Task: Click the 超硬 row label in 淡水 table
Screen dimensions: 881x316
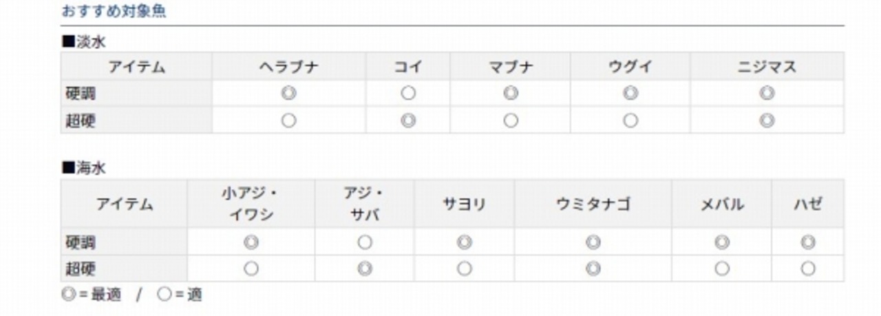Action: 80,121
